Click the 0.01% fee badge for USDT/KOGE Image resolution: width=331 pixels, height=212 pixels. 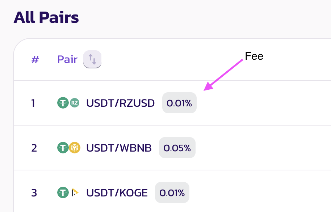[172, 192]
